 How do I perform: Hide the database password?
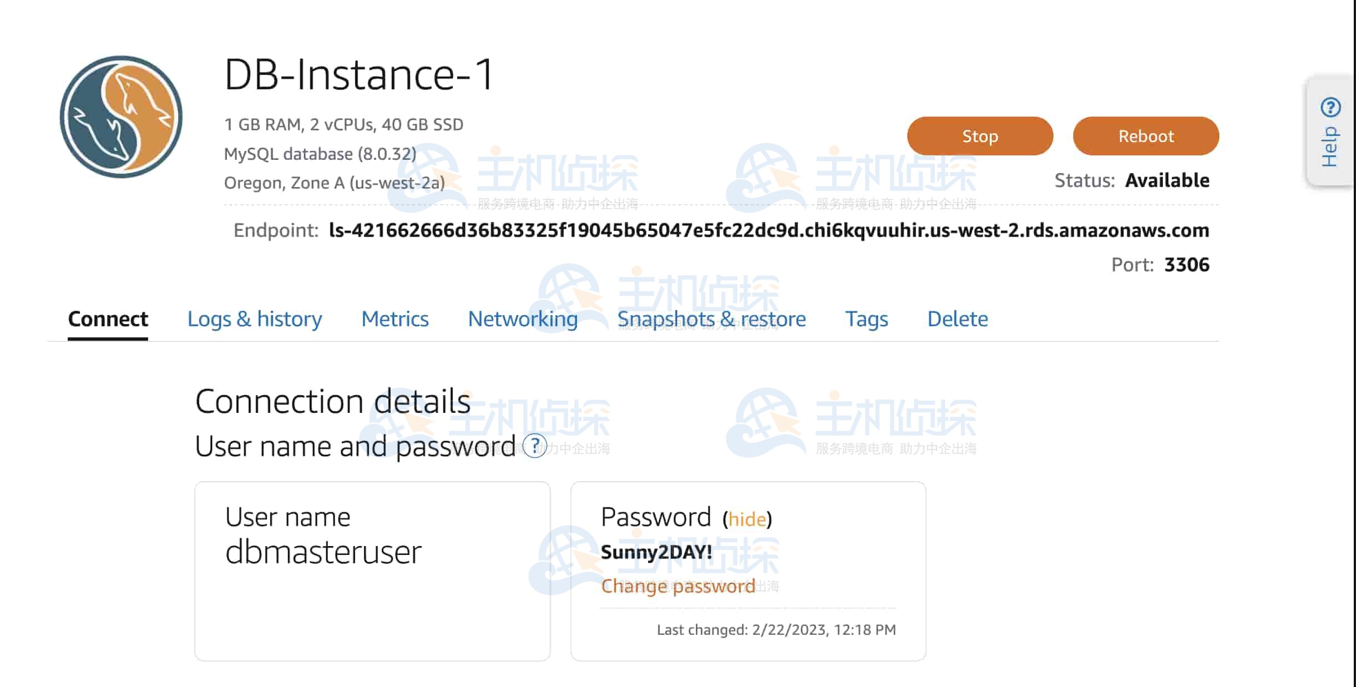(747, 519)
